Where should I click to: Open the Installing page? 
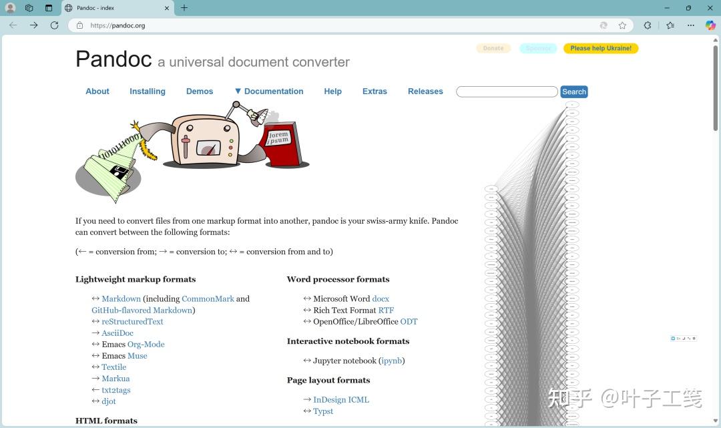pyautogui.click(x=147, y=91)
